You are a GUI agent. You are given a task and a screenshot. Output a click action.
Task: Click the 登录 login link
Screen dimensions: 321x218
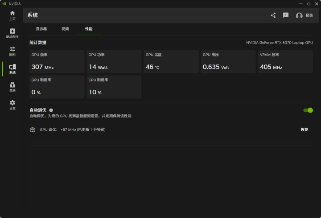[309, 15]
